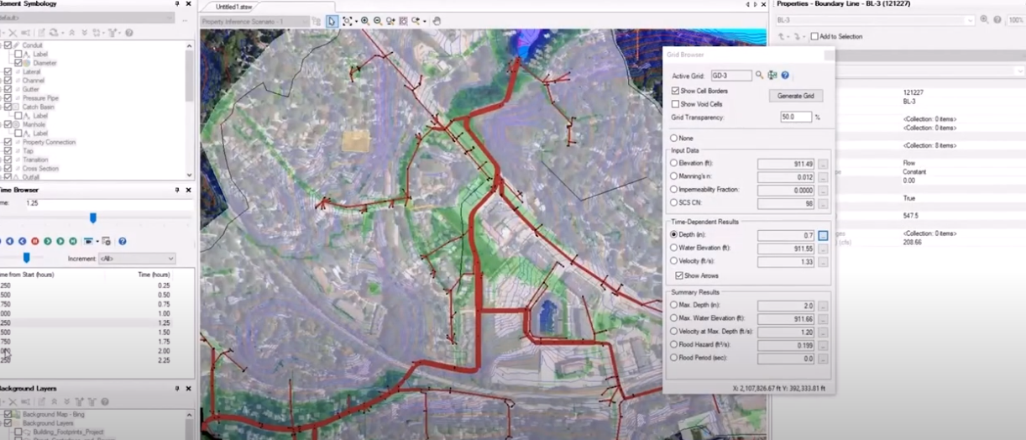
Task: Open Element Symbology help icon
Action: point(128,33)
